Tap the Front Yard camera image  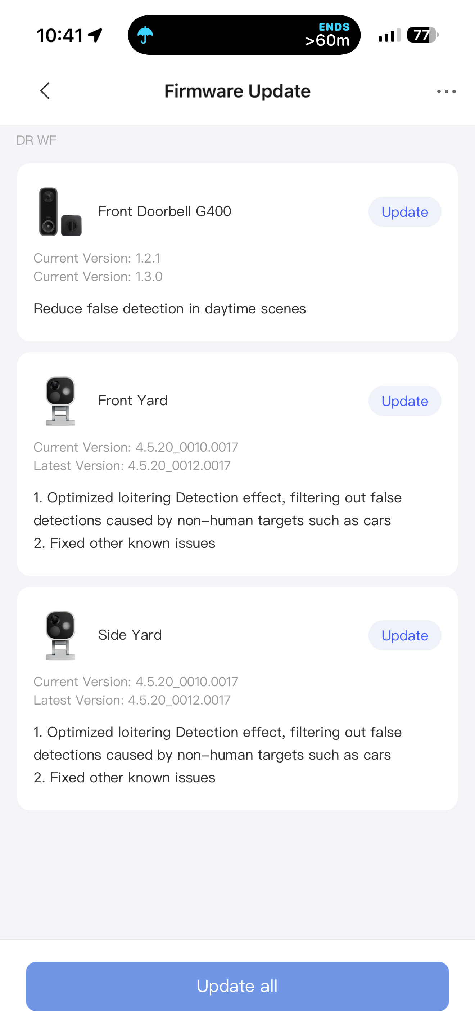(x=60, y=401)
